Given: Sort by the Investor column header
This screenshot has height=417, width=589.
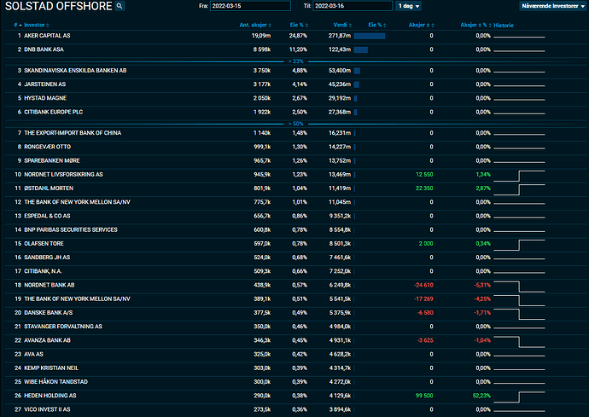Looking at the screenshot, I should (x=37, y=25).
